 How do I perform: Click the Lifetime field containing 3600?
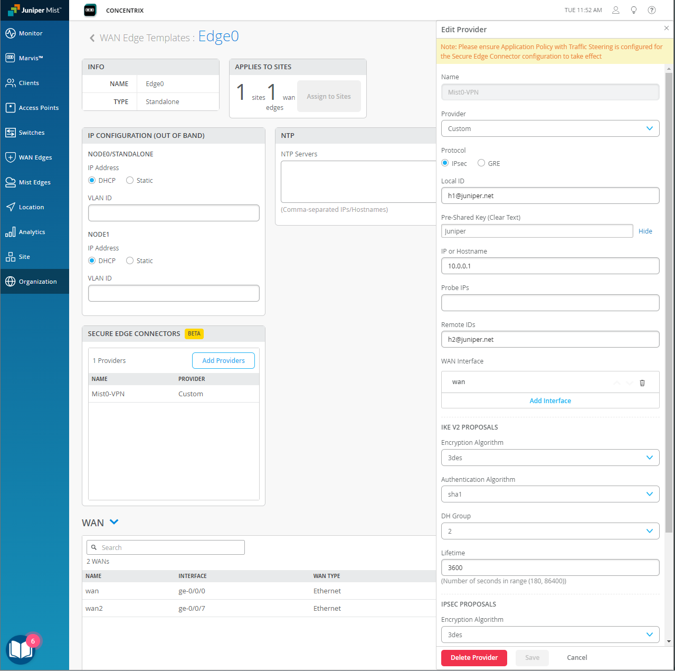pyautogui.click(x=550, y=567)
